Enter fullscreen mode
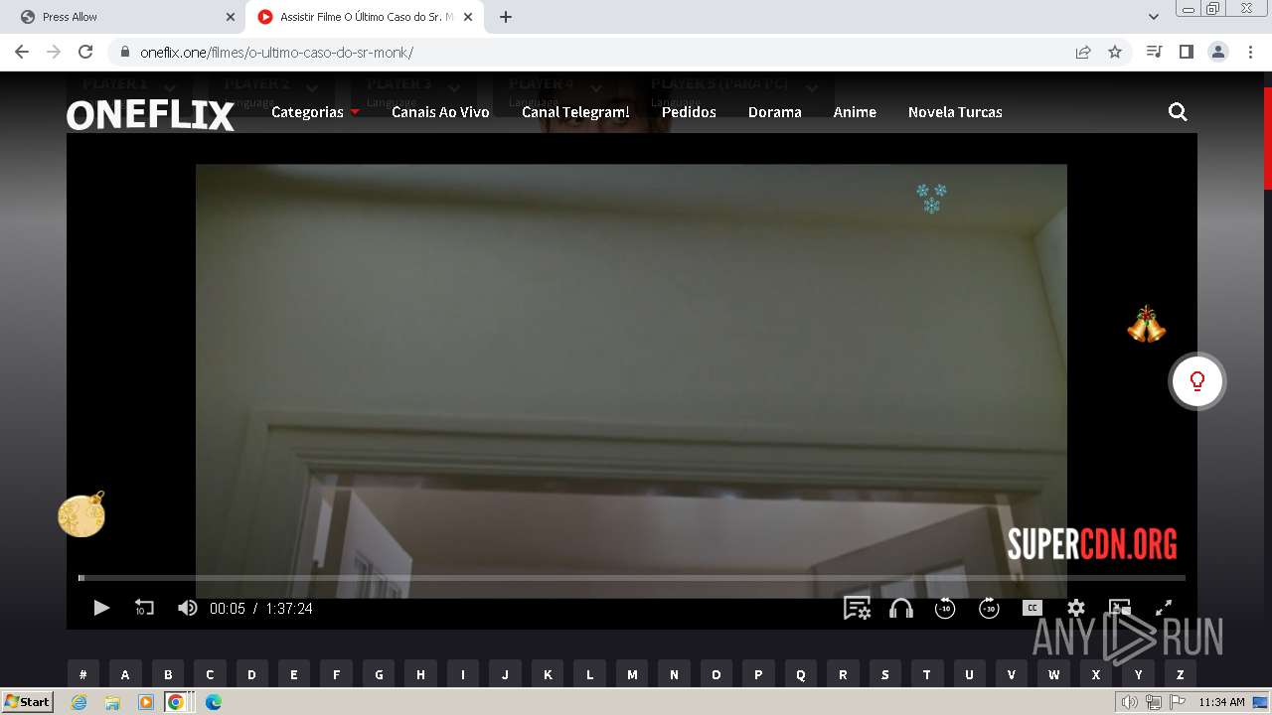Image resolution: width=1272 pixels, height=715 pixels. tap(1164, 608)
